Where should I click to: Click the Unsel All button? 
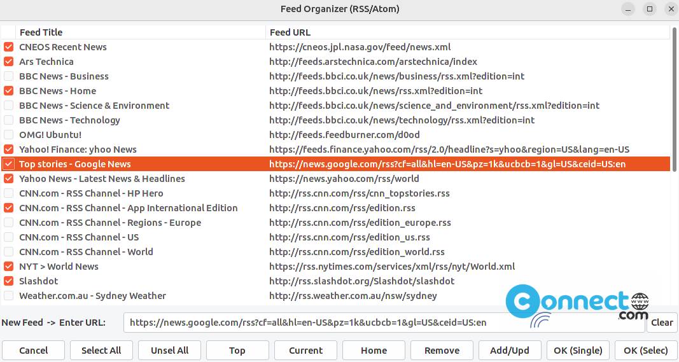(x=169, y=351)
